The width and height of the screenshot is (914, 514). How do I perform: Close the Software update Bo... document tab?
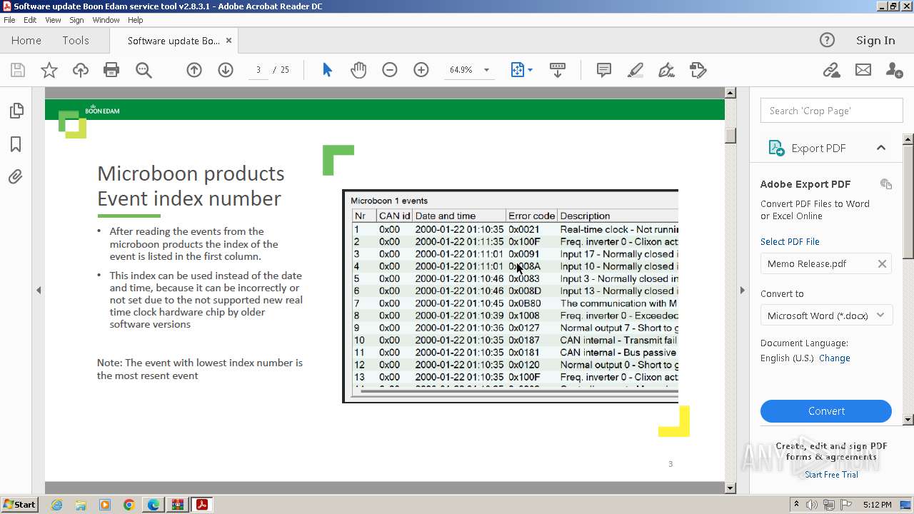coord(228,41)
